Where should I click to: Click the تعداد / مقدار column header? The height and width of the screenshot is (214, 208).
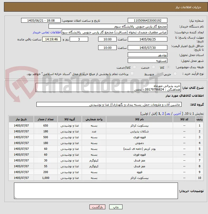(x=46, y=119)
